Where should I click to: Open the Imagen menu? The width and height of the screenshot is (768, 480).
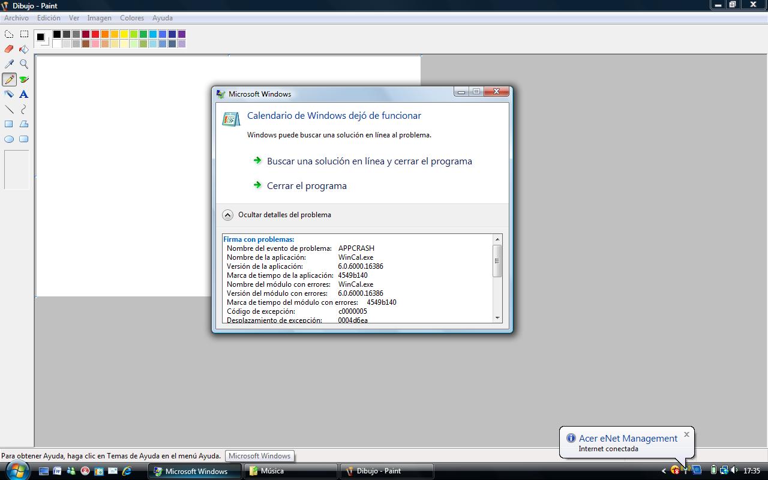pos(99,18)
